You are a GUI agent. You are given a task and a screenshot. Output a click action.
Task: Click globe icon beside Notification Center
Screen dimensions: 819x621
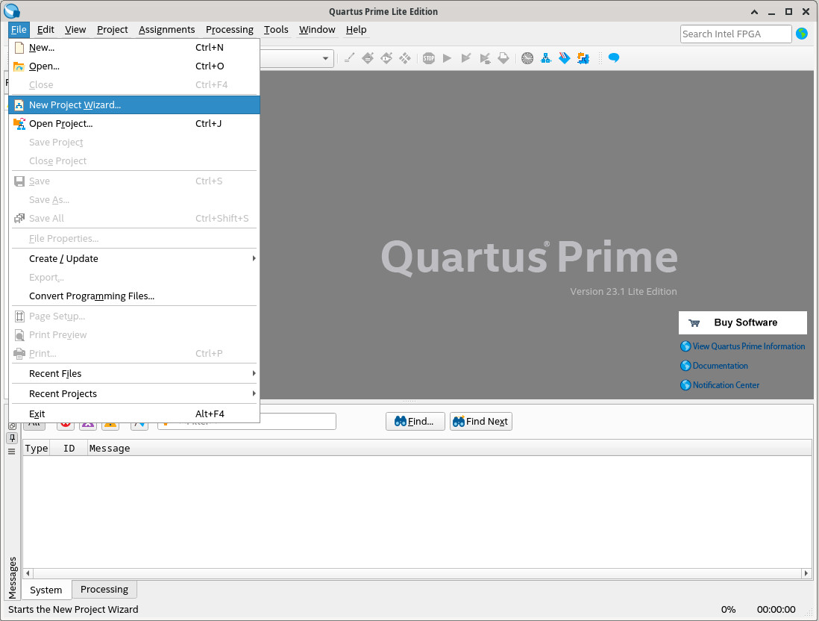pos(685,385)
